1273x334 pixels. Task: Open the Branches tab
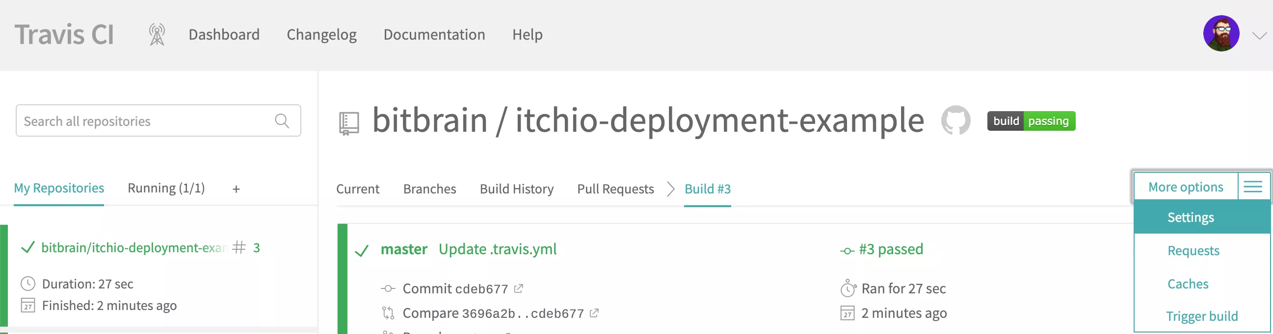coord(429,189)
